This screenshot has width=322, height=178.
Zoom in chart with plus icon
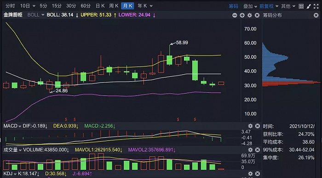coord(242,15)
